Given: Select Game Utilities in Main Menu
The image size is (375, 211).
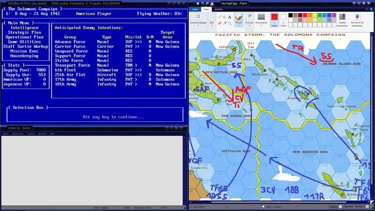Looking at the screenshot, I should point(25,42).
